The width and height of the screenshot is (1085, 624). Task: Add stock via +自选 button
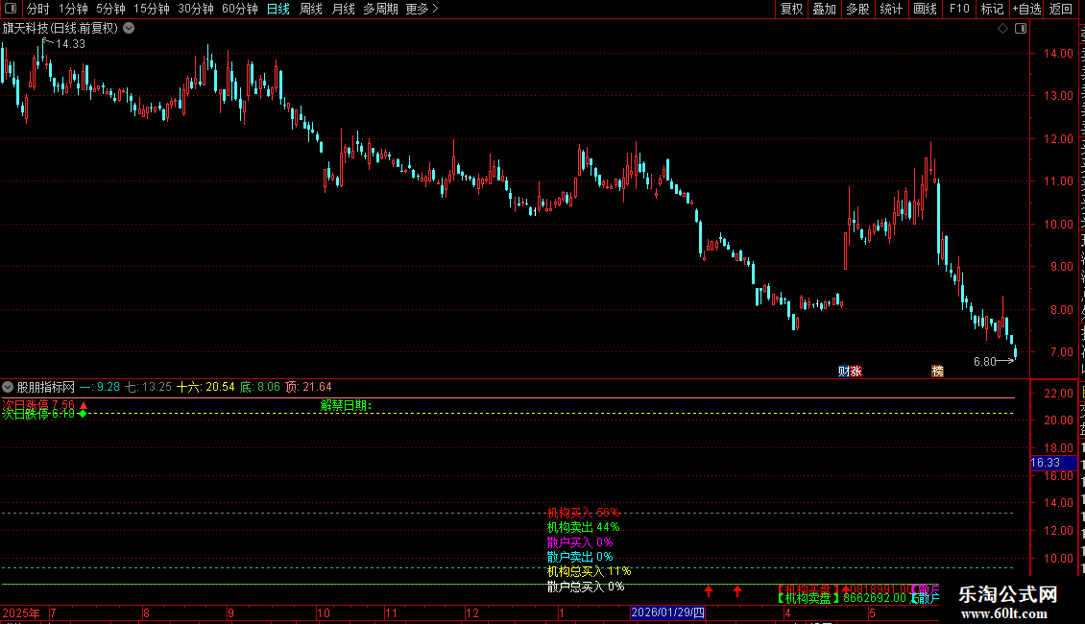pyautogui.click(x=1026, y=9)
